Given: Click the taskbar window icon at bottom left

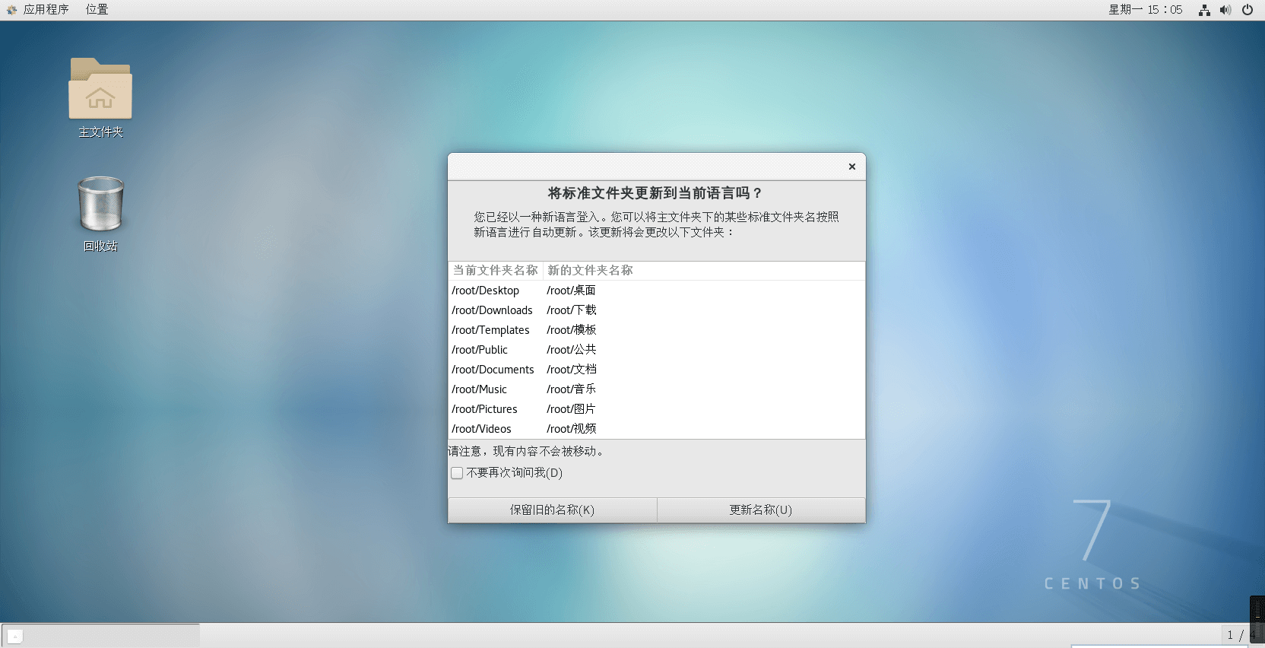Looking at the screenshot, I should coord(15,636).
